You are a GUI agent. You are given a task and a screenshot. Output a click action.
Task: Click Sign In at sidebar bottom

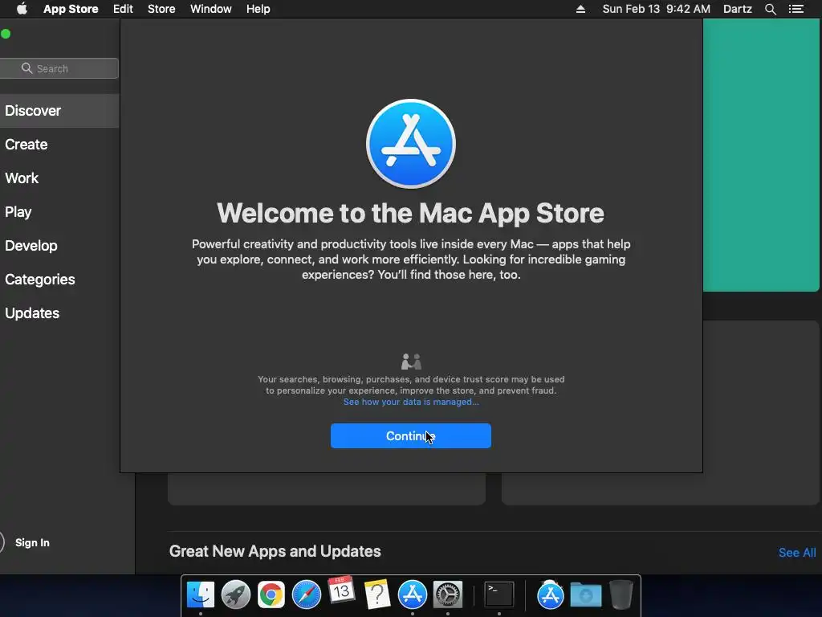click(32, 542)
